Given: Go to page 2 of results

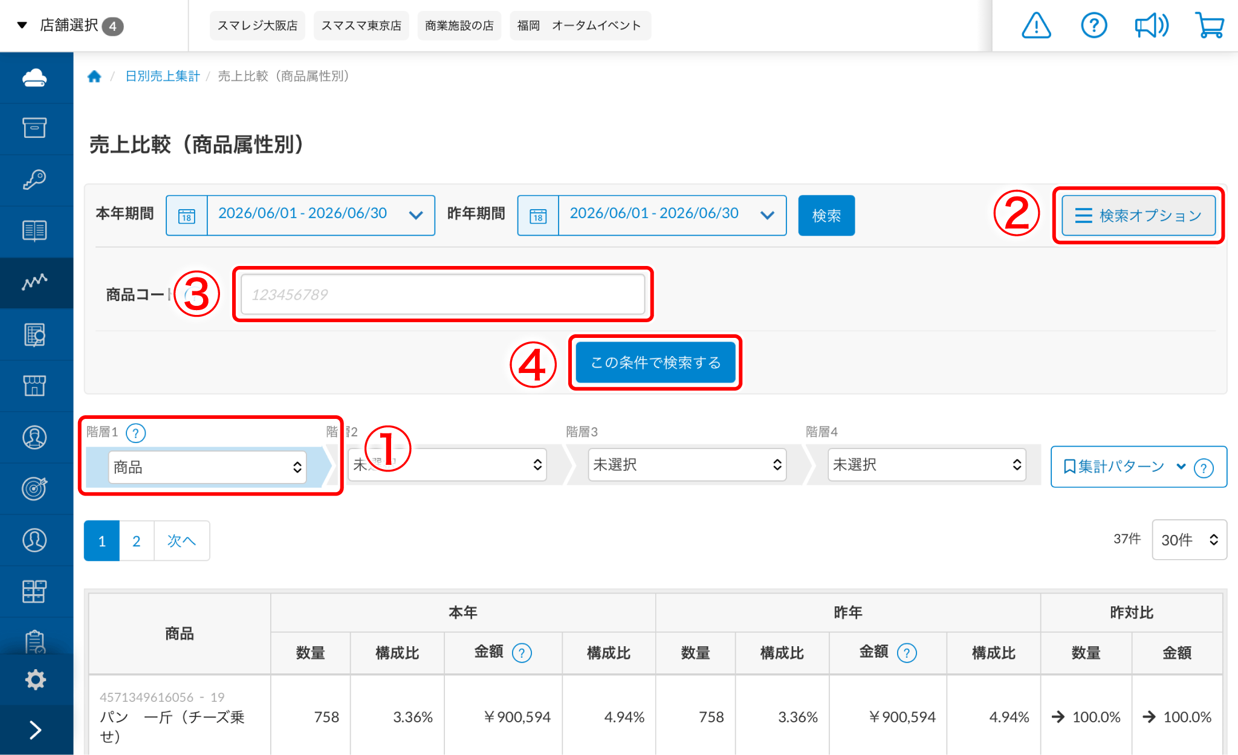Looking at the screenshot, I should [x=137, y=541].
